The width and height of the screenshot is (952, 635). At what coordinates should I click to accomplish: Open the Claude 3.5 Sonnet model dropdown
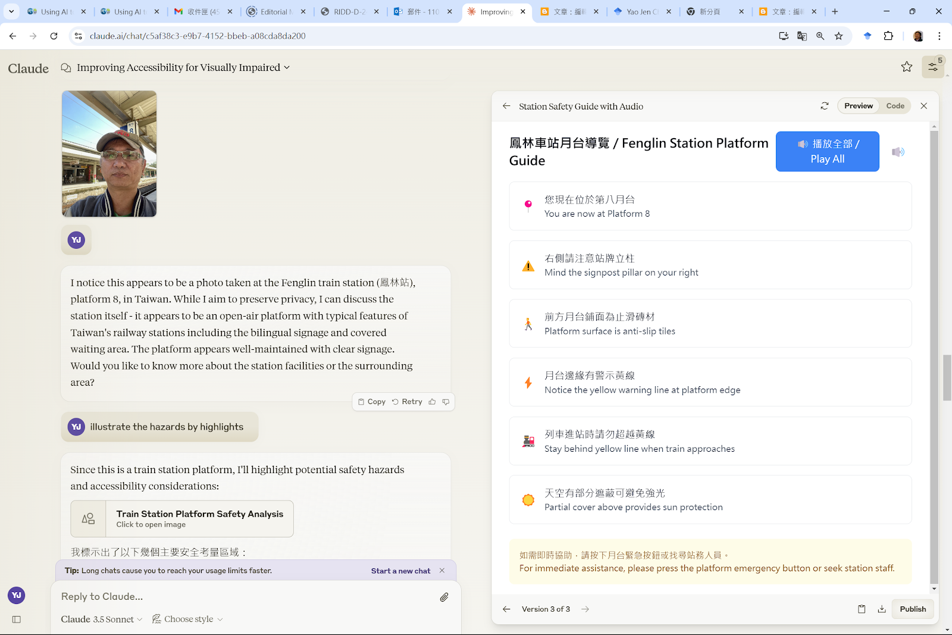coord(102,619)
